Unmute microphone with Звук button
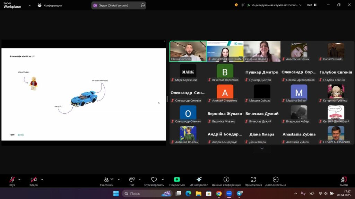This screenshot has height=199, width=355. pyautogui.click(x=12, y=181)
